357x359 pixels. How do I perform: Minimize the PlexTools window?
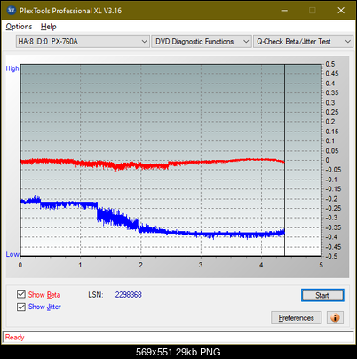284,11
